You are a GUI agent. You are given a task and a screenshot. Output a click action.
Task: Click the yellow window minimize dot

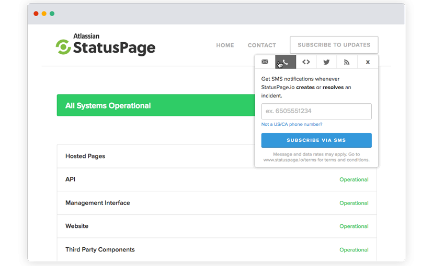(x=44, y=14)
